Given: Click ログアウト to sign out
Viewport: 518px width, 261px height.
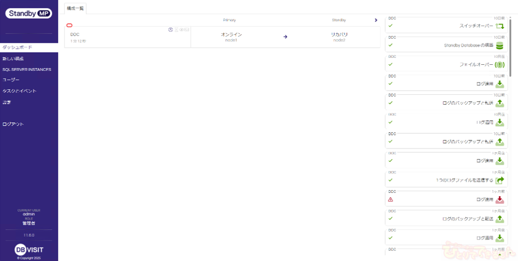Looking at the screenshot, I should coord(13,124).
